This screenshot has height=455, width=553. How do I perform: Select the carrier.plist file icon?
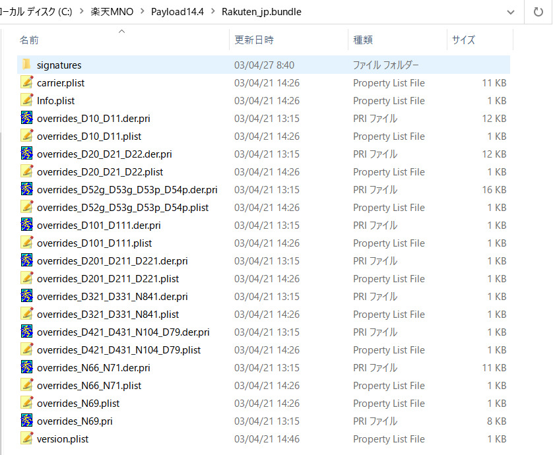click(x=26, y=82)
